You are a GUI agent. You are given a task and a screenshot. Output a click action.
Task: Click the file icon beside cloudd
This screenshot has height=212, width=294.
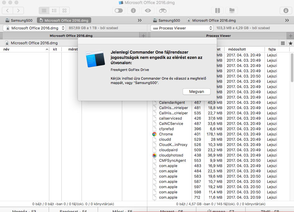(154, 139)
